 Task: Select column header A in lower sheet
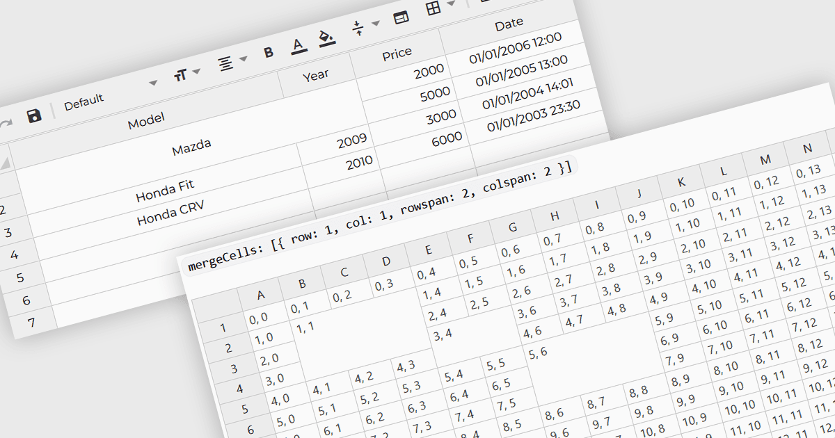point(261,295)
